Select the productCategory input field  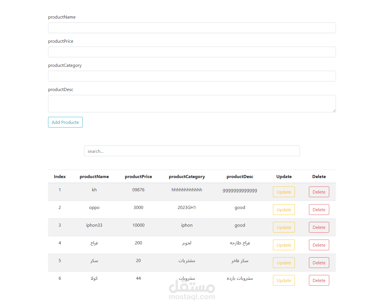(192, 76)
